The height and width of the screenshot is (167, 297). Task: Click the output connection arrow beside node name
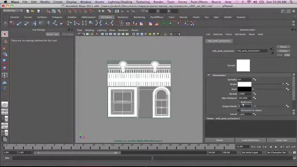[272, 53]
